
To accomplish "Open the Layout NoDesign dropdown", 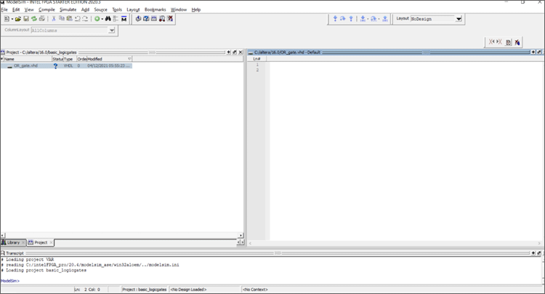I will (x=459, y=19).
